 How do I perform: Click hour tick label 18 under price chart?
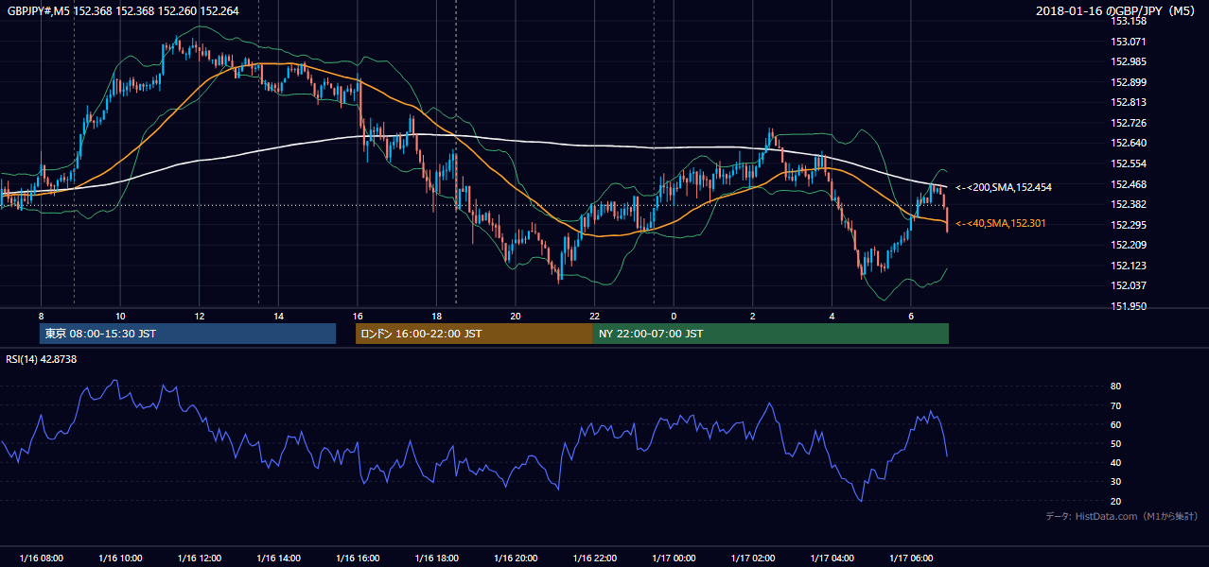[x=436, y=315]
